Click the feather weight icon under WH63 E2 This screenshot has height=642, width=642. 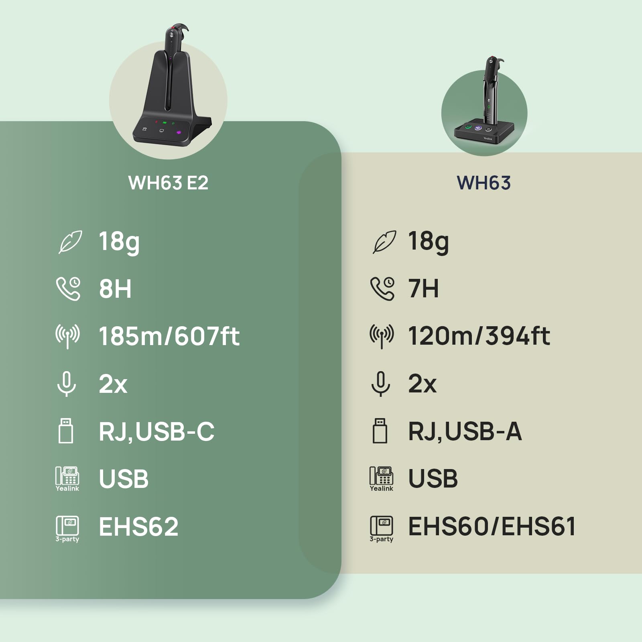pyautogui.click(x=70, y=242)
